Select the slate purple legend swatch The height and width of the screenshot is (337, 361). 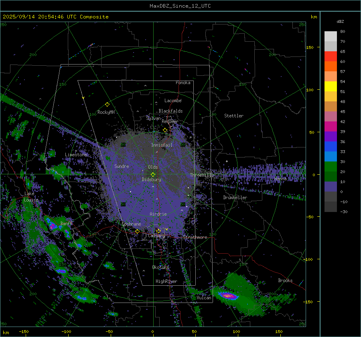(x=331, y=187)
